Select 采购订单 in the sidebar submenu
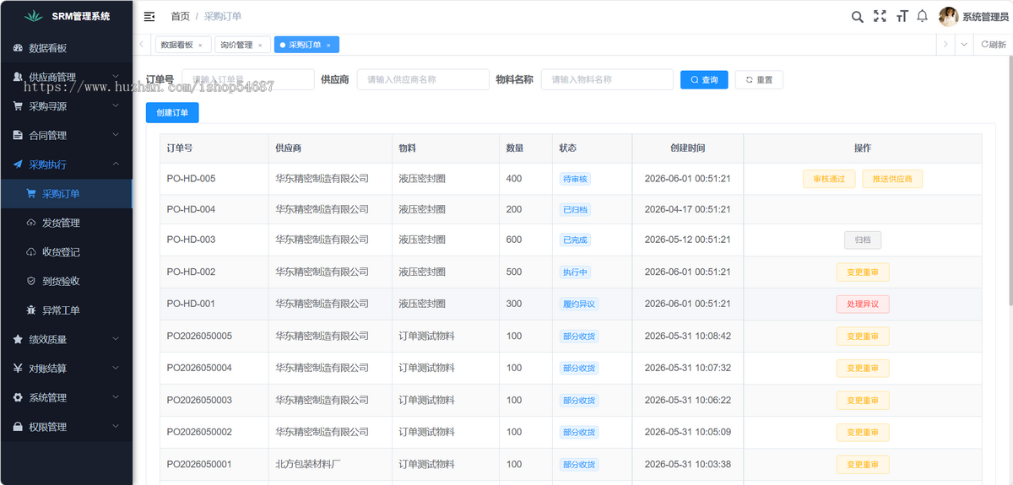 (x=66, y=193)
